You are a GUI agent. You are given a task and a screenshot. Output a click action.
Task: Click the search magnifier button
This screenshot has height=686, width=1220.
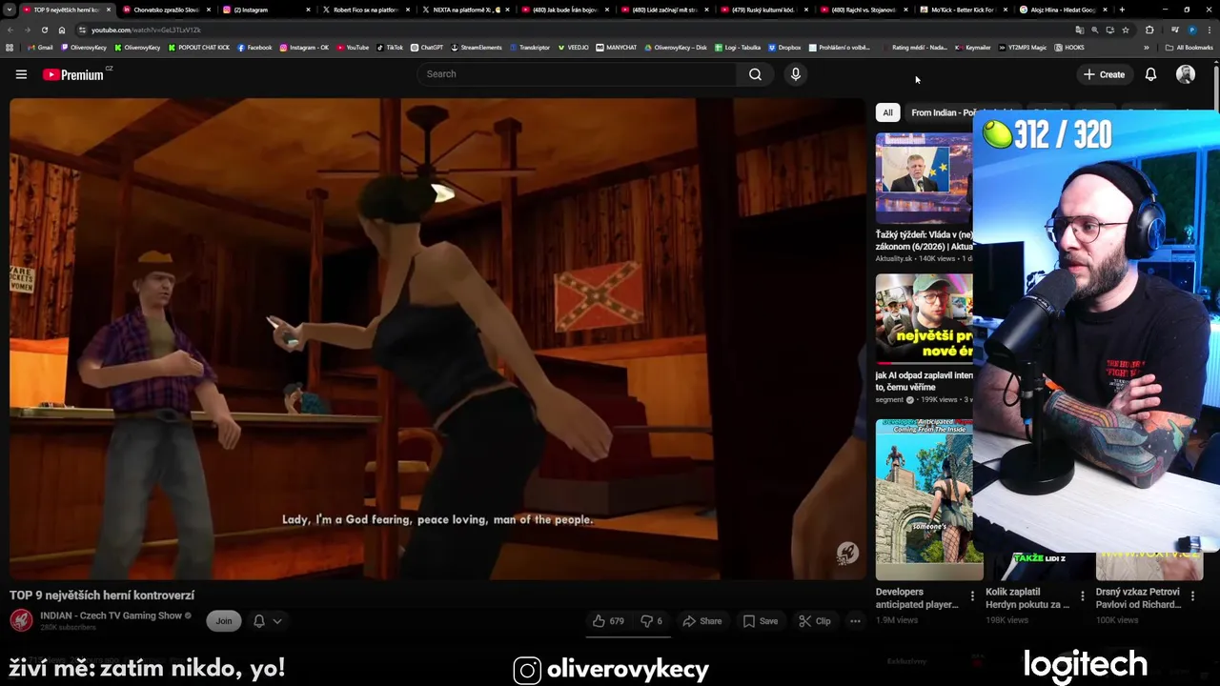pyautogui.click(x=755, y=74)
